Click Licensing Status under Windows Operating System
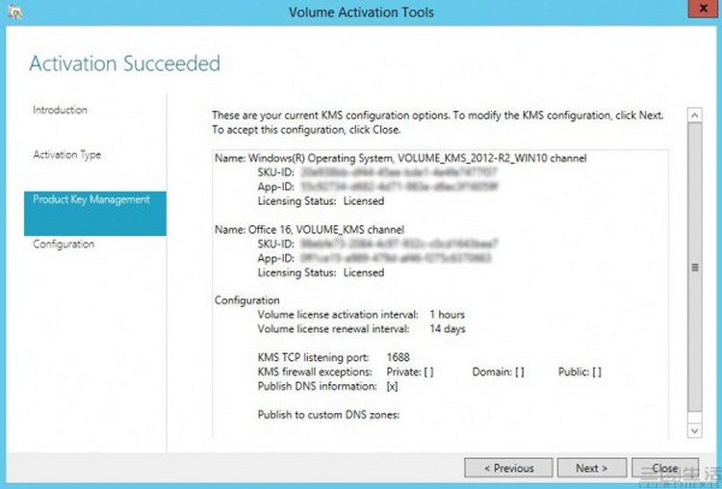The width and height of the screenshot is (722, 489). pyautogui.click(x=321, y=201)
